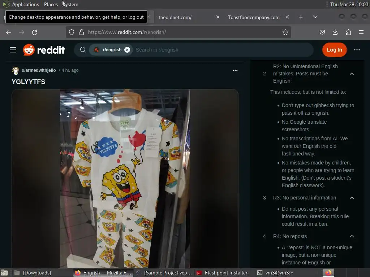The image size is (370, 277).
Task: Close the theoldnet.com tab
Action: [218, 17]
